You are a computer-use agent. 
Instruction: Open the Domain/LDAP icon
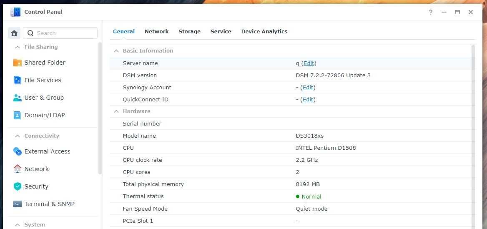(18, 115)
